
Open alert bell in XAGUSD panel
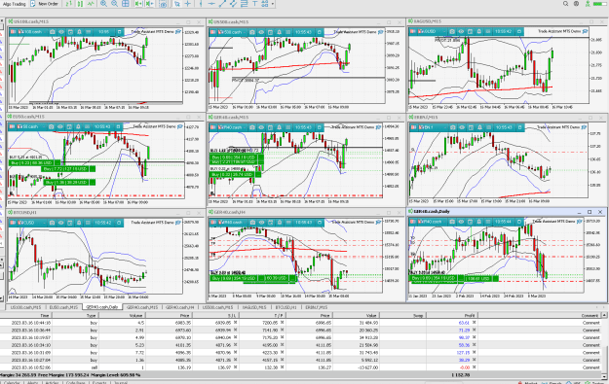[478, 31]
